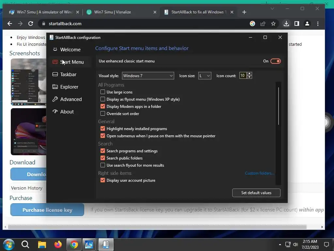Image resolution: width=334 pixels, height=251 pixels.
Task: Uncheck Display Modern apps in a folder
Action: coord(103,106)
